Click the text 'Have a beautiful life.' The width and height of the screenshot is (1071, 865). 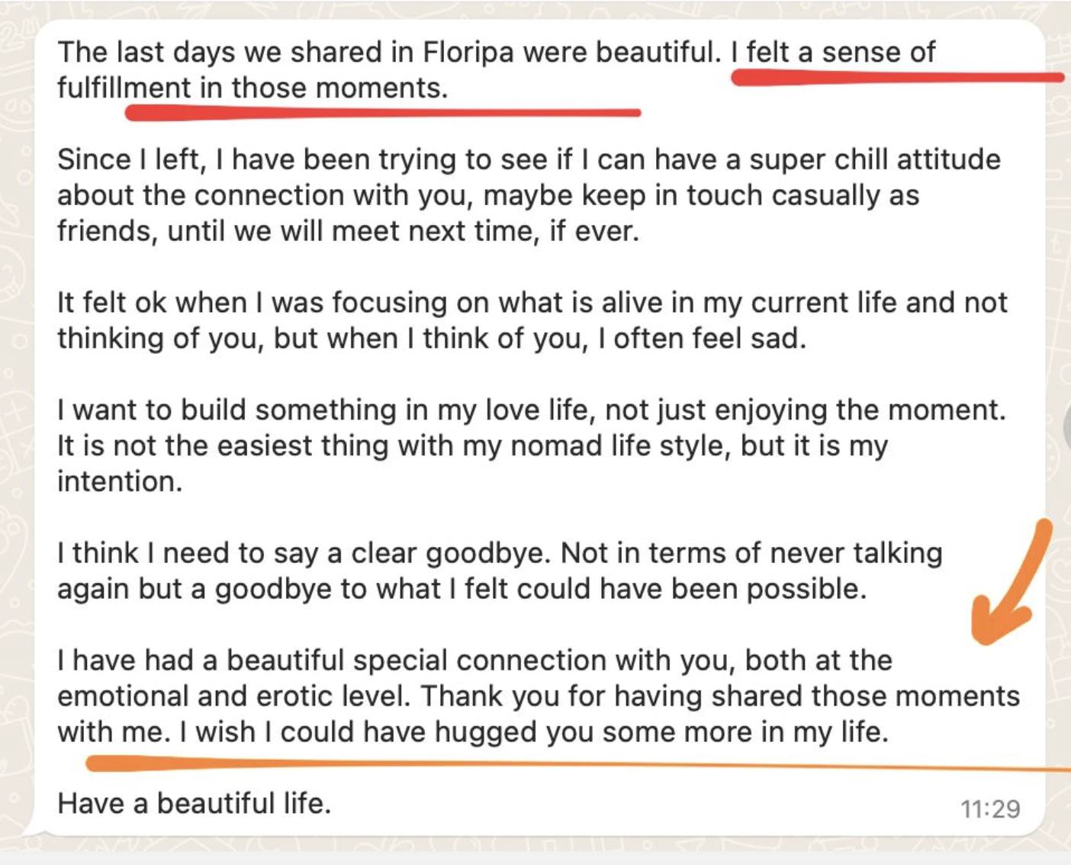click(195, 803)
